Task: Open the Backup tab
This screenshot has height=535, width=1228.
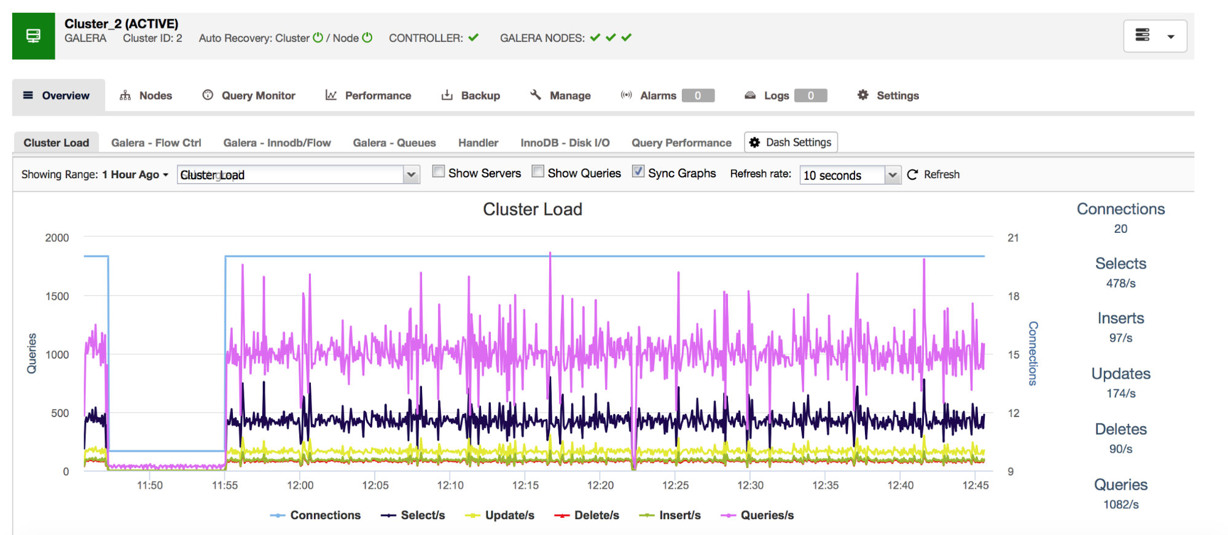Action: pos(471,95)
